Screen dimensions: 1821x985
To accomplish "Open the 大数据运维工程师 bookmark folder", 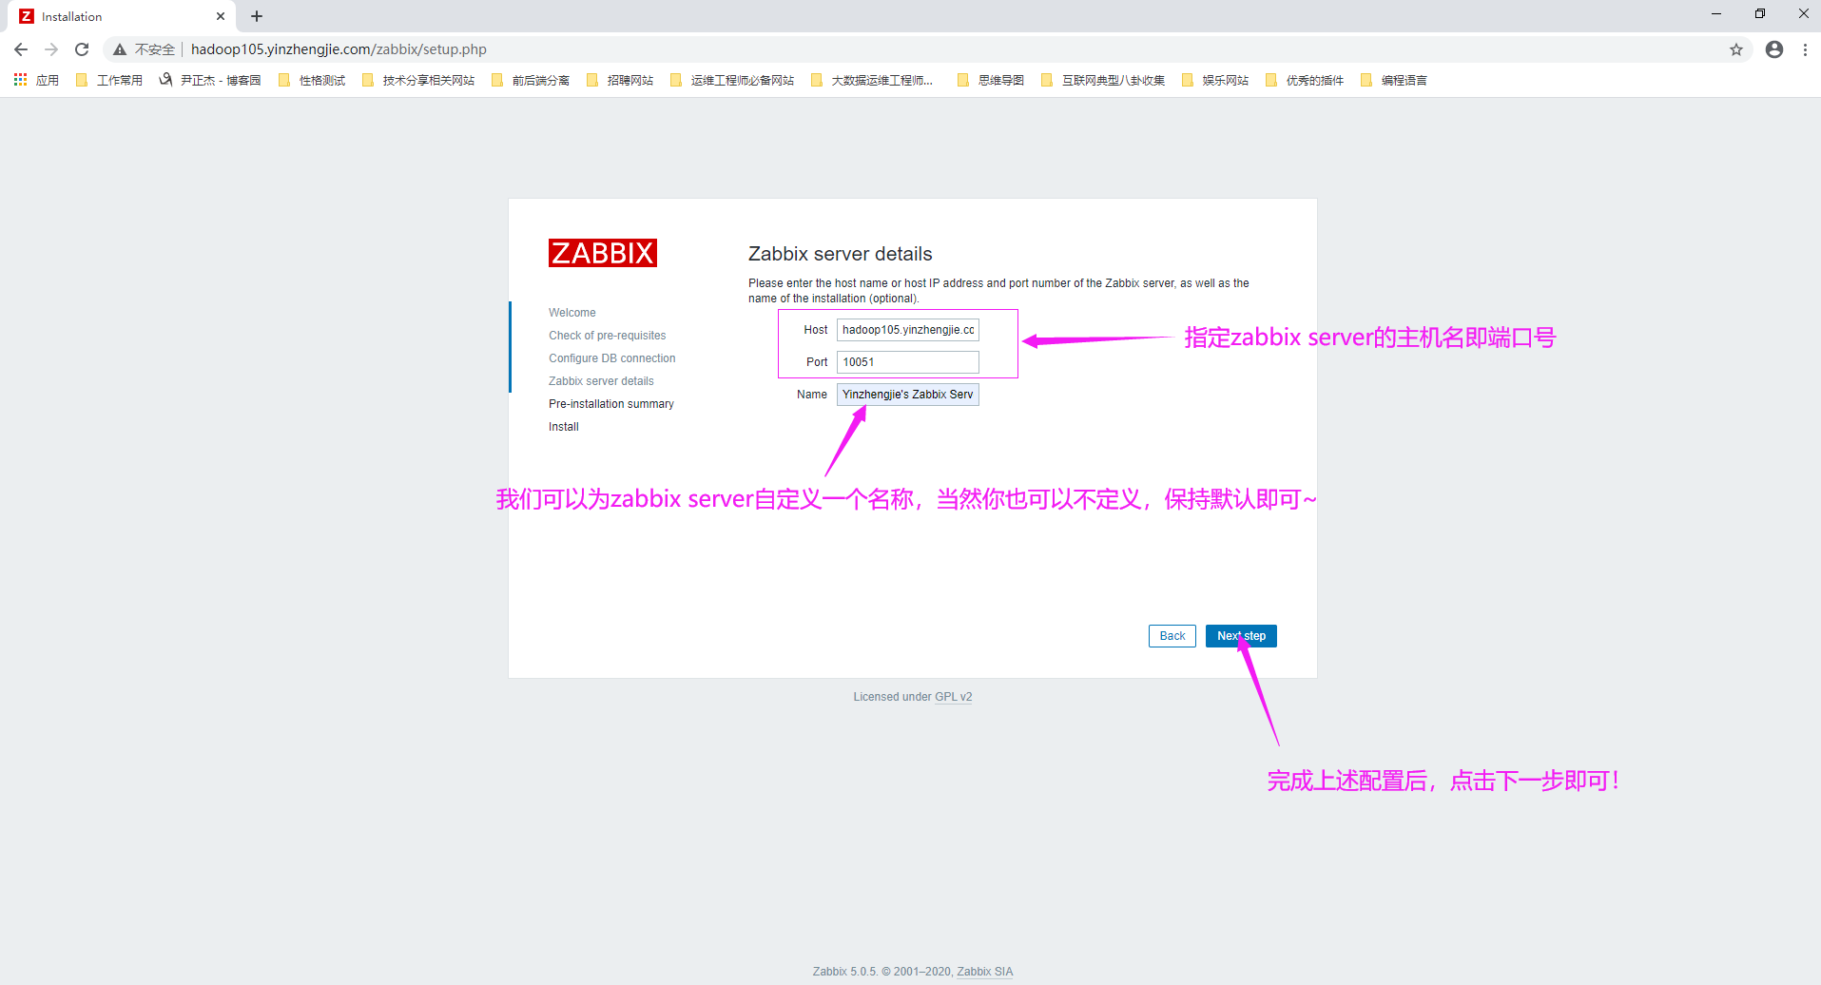I will point(872,80).
